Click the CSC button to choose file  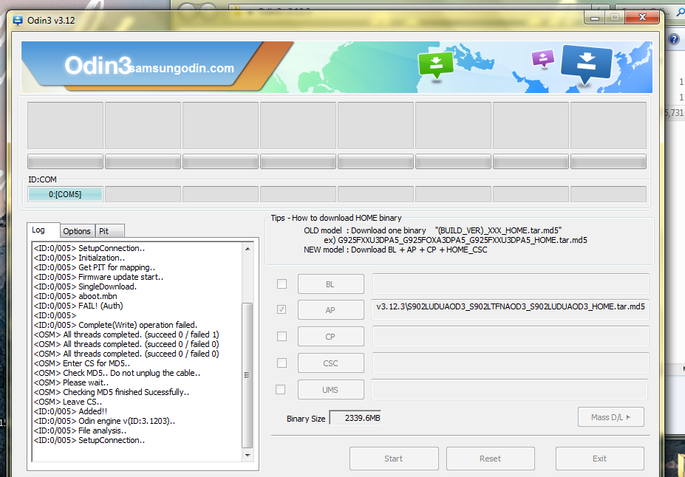[331, 363]
